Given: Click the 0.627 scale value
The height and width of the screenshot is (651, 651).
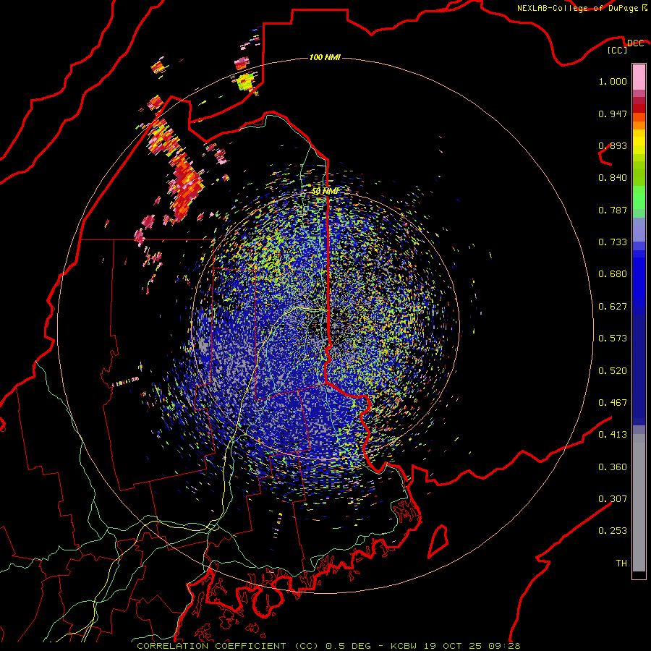Looking at the screenshot, I should pos(613,307).
